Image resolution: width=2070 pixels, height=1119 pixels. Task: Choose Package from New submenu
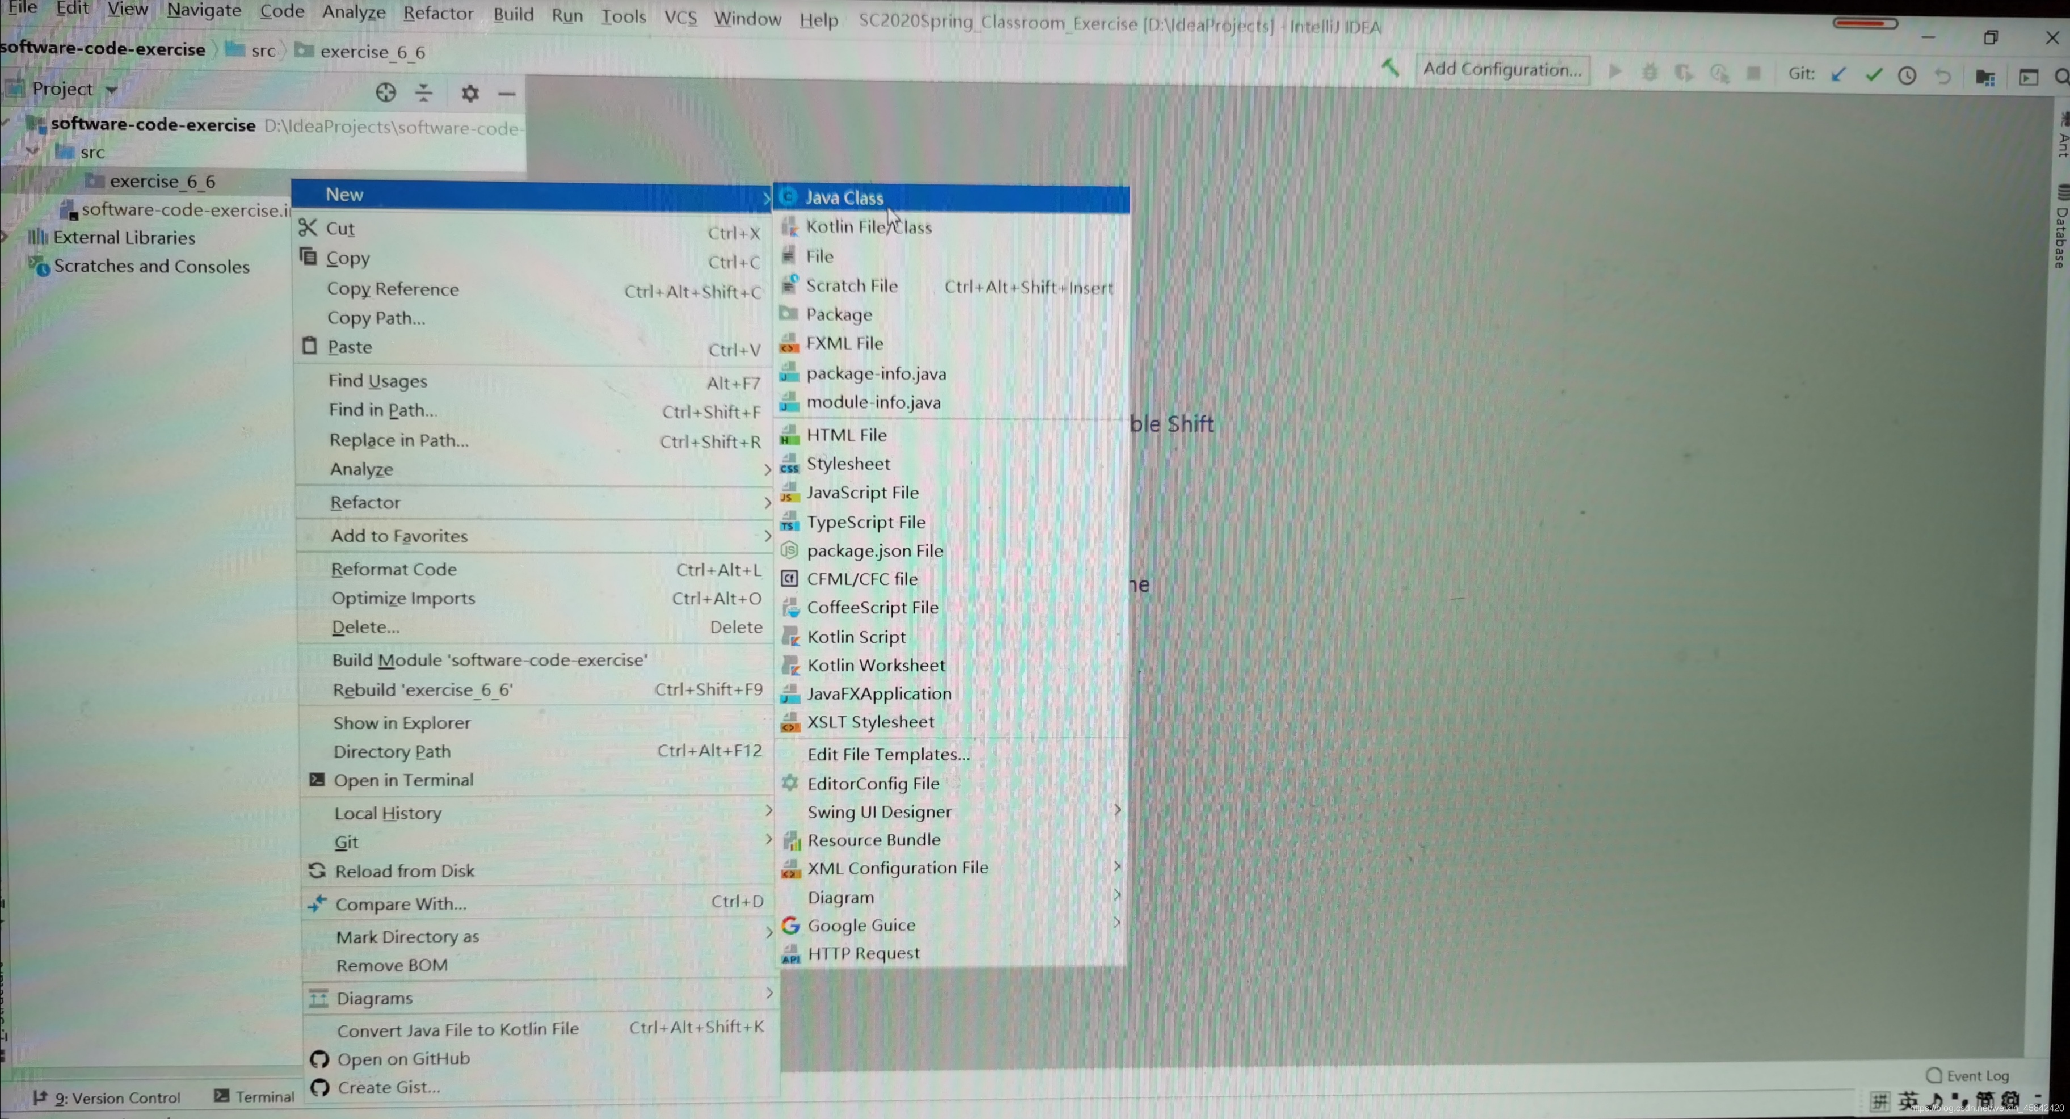click(x=839, y=315)
